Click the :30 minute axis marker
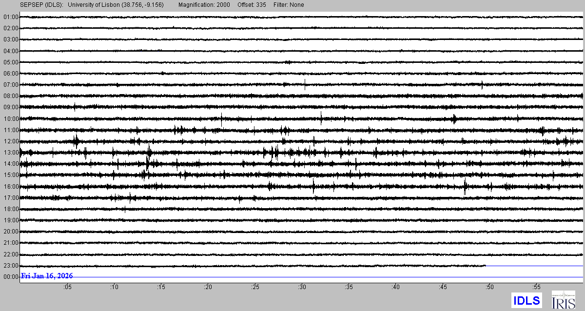Image resolution: width=585 pixels, height=311 pixels. [x=302, y=288]
